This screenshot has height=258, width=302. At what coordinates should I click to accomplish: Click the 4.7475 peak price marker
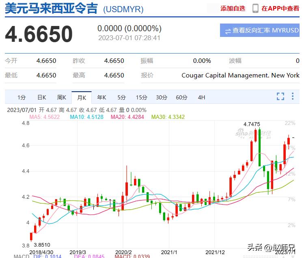252,124
